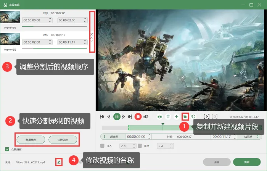Screen dimensions: 267x171
Task: Click the Segment[1] label
Action: click(10, 27)
